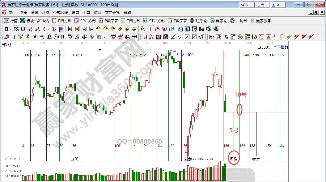The image size is (326, 182).
Task: Open the 六角形 hexagon tool
Action: tap(239, 21)
